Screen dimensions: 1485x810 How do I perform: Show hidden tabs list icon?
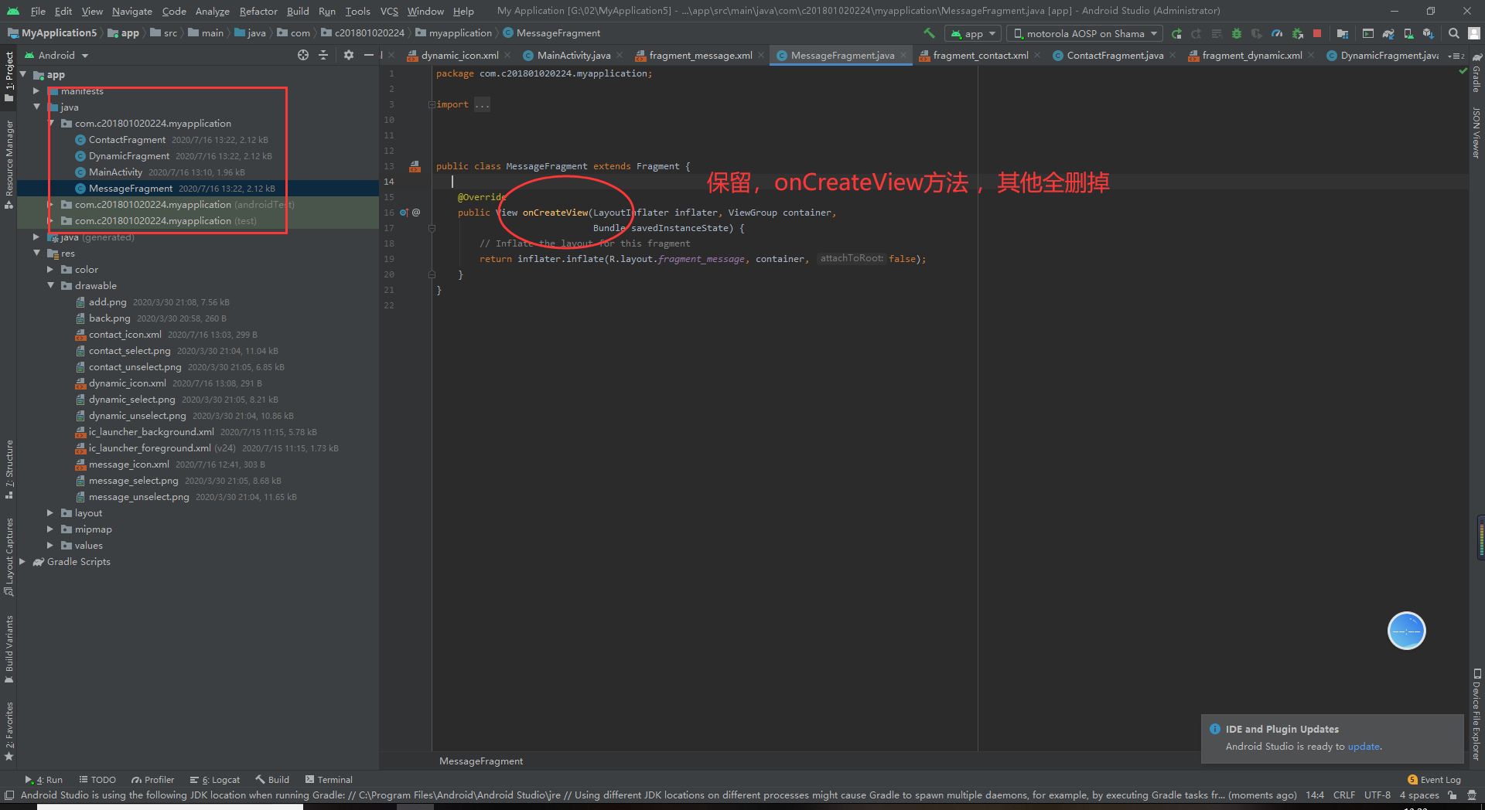click(1456, 56)
